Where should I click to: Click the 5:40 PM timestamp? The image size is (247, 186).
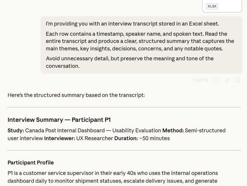tap(200, 80)
